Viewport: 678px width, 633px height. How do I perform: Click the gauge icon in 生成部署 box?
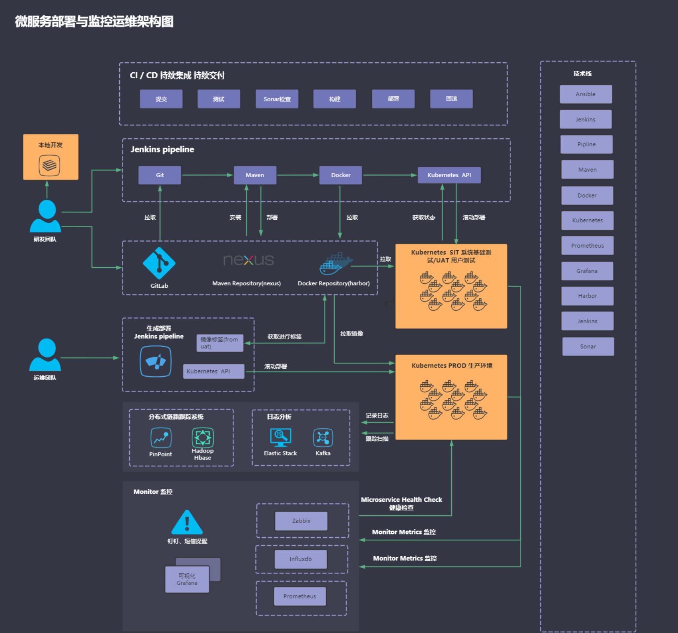pos(155,361)
